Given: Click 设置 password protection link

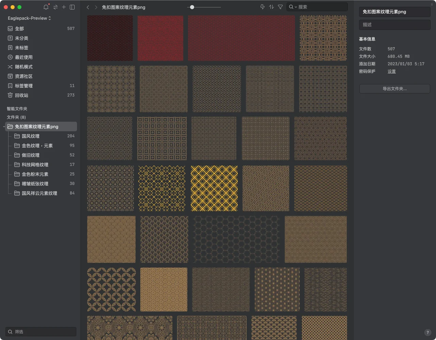Looking at the screenshot, I should point(392,71).
